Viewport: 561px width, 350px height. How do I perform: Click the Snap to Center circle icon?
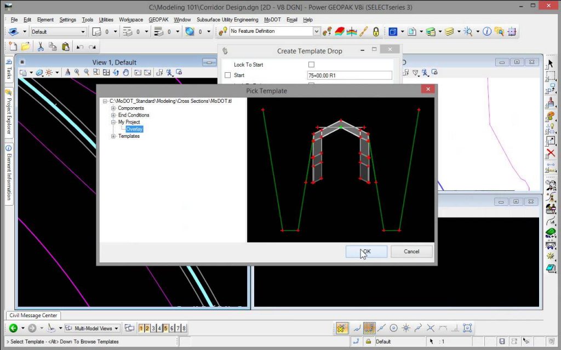pos(393,328)
